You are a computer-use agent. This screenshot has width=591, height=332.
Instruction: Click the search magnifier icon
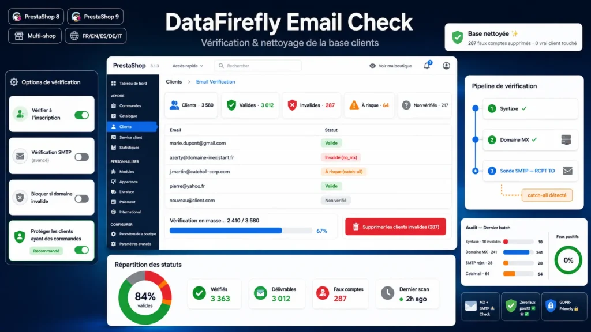pos(221,66)
